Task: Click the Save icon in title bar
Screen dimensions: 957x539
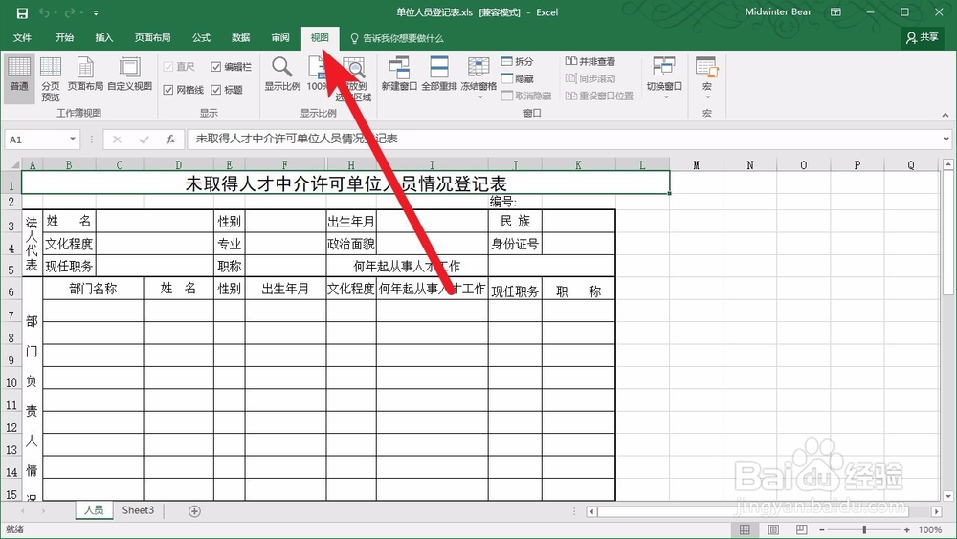Action: [x=22, y=12]
